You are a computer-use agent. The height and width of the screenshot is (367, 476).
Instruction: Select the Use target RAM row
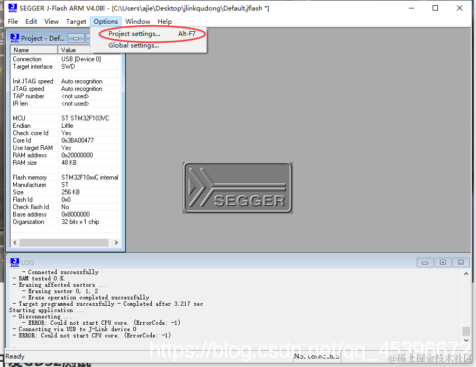click(66, 148)
